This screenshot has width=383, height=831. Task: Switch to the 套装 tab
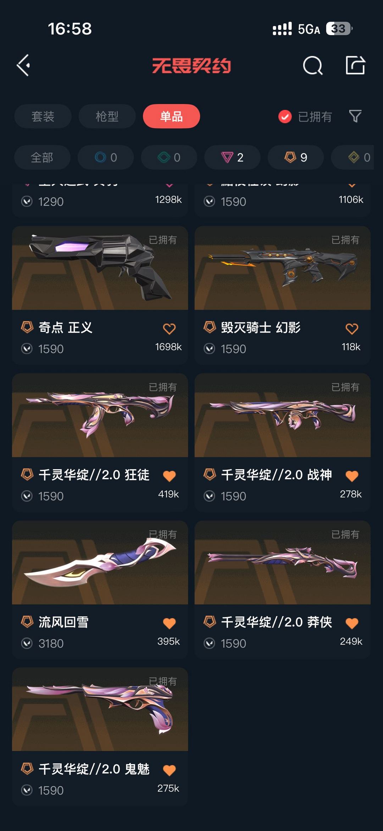coord(43,116)
